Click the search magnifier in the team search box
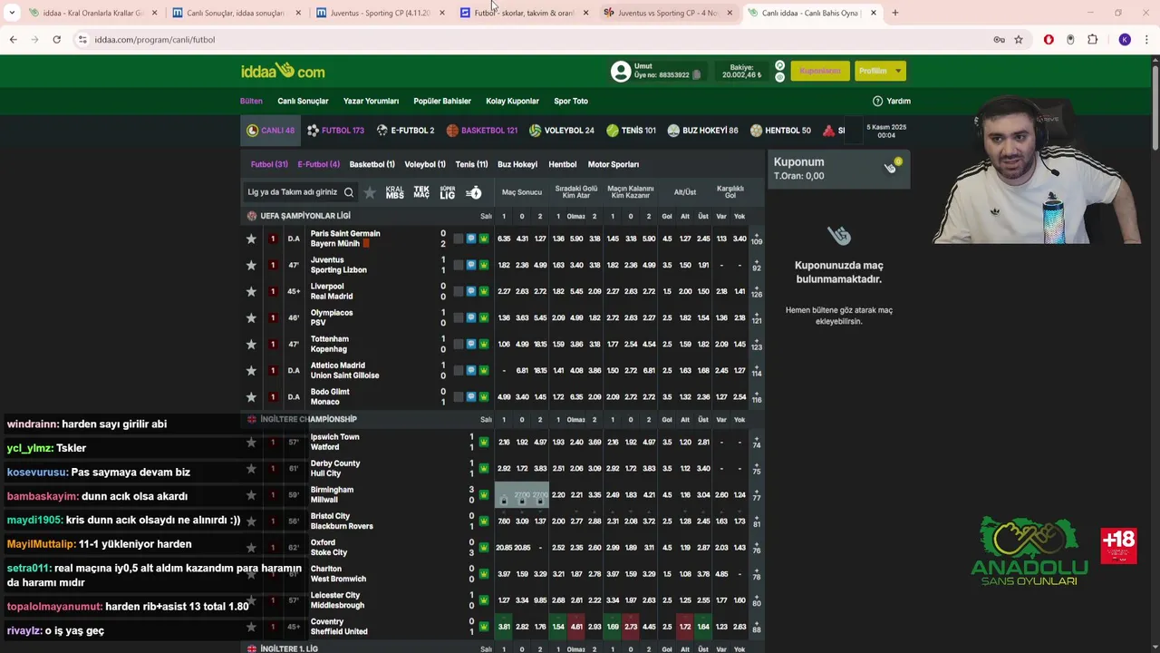 (x=348, y=192)
